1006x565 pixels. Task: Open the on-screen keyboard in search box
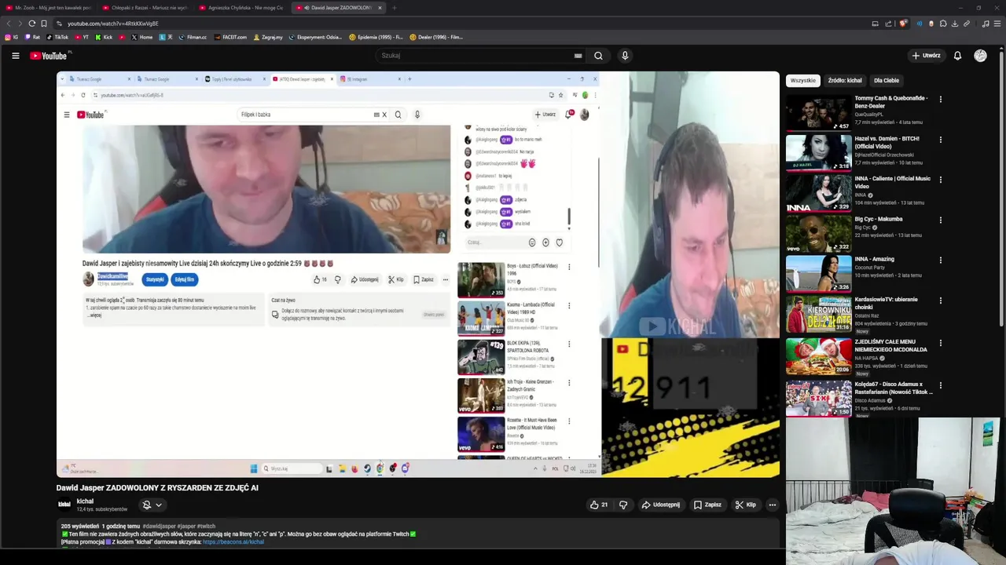[578, 56]
